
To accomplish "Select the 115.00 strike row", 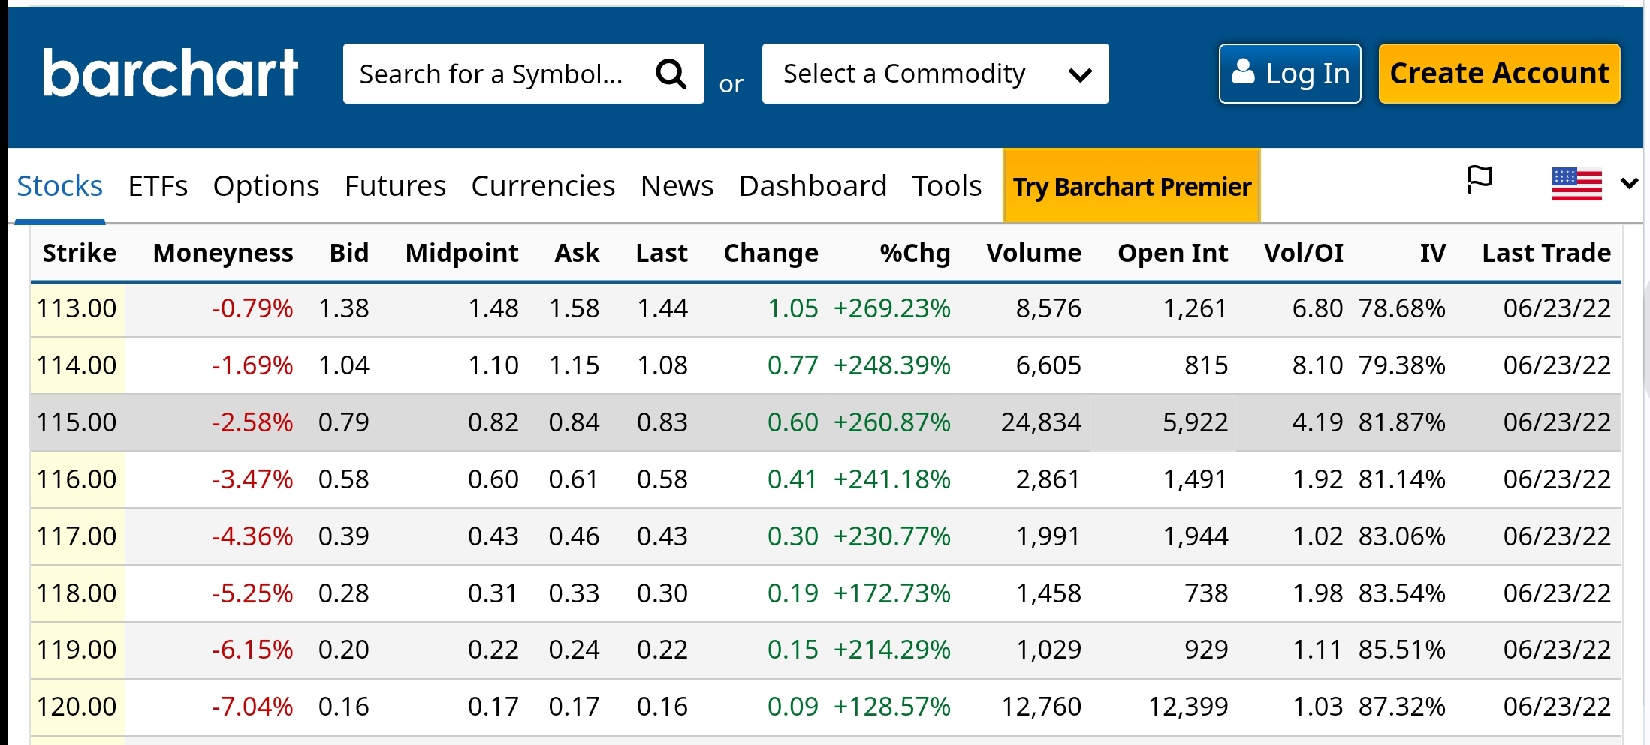I will tap(77, 422).
